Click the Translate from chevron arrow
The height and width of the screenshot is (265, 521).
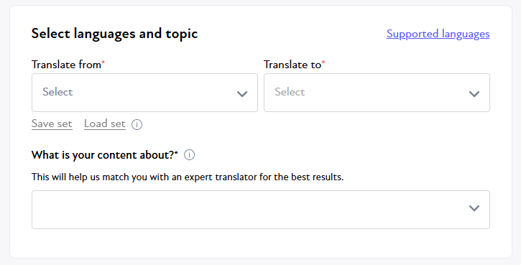(242, 93)
